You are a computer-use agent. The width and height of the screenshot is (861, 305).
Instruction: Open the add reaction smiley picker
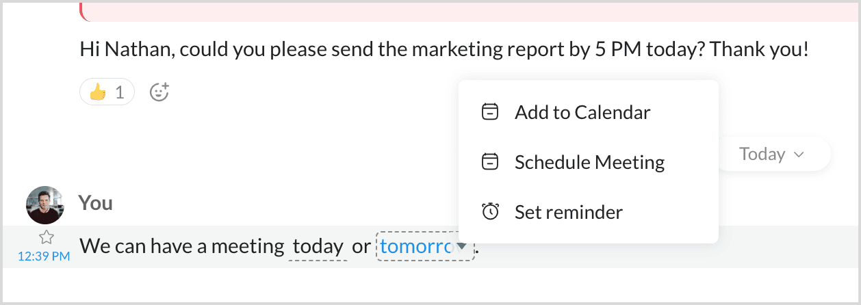pos(159,92)
